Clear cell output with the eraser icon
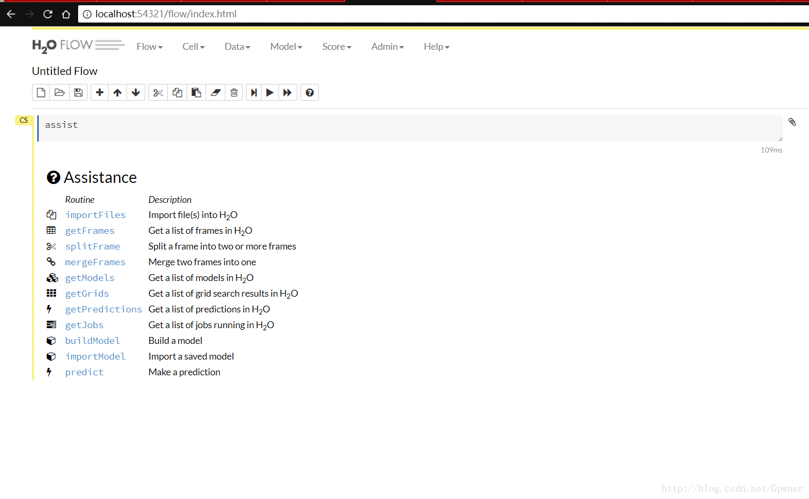809x499 pixels. (x=215, y=93)
